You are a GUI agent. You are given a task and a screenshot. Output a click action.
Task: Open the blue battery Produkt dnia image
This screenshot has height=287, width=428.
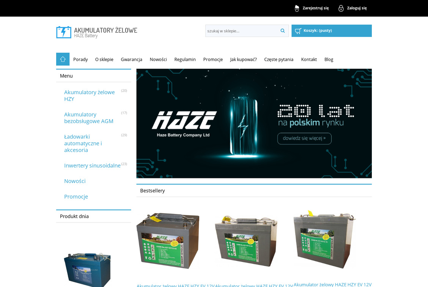pos(87,270)
